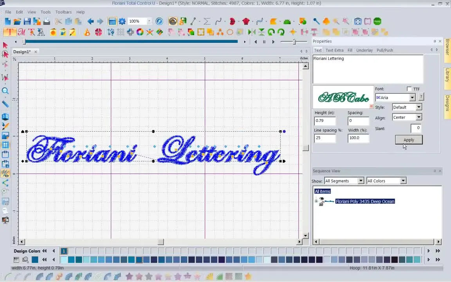This screenshot has width=451, height=282.
Task: Select the monogram lettering tool
Action: [x=22, y=32]
